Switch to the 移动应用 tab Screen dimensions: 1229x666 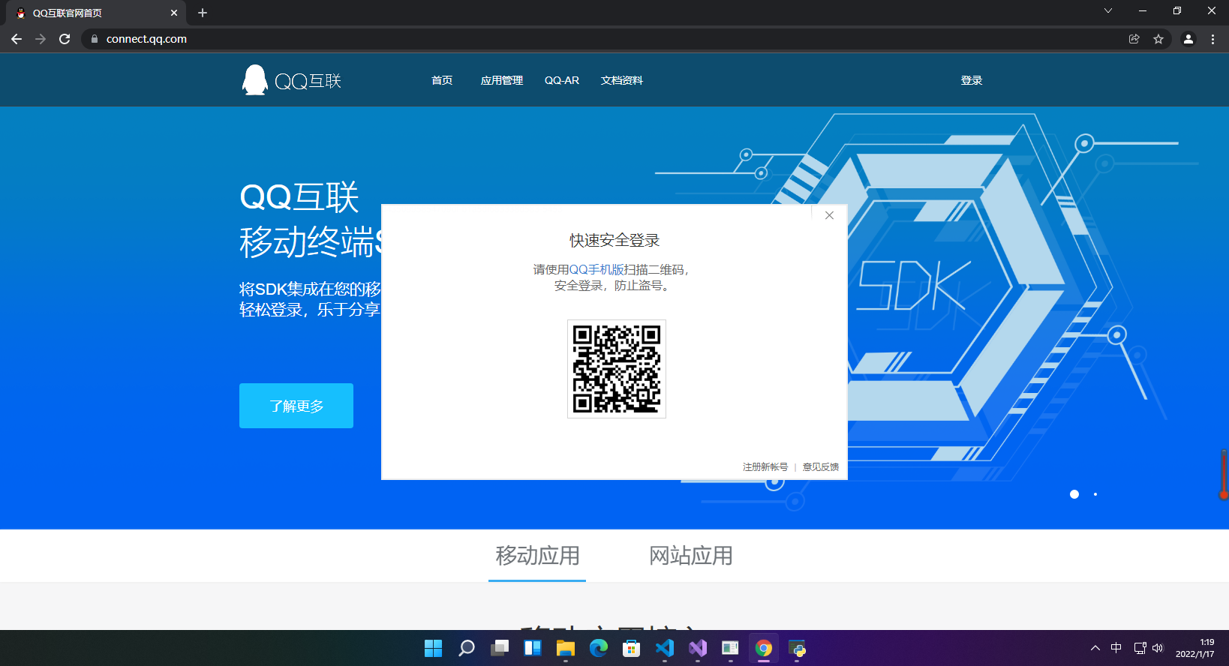click(537, 556)
